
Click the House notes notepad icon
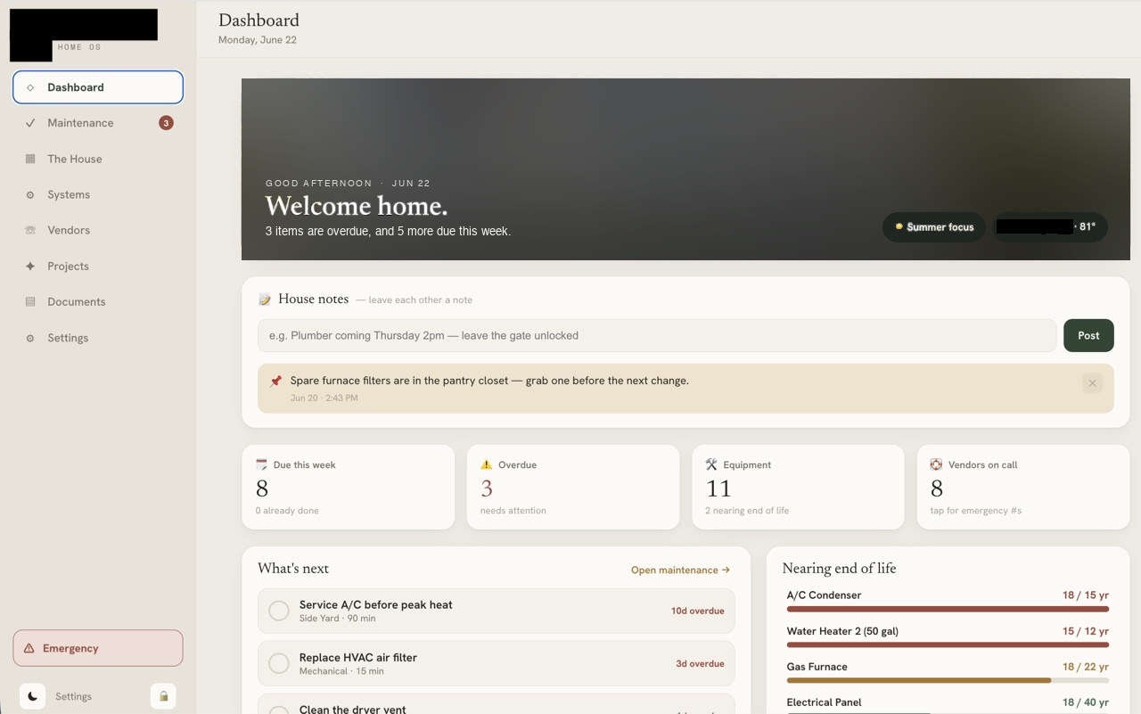(x=265, y=300)
